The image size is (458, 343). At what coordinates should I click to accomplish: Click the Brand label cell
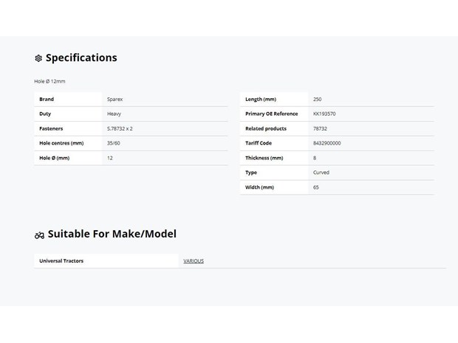68,99
